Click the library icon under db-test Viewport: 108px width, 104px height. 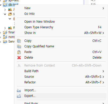click(10, 10)
